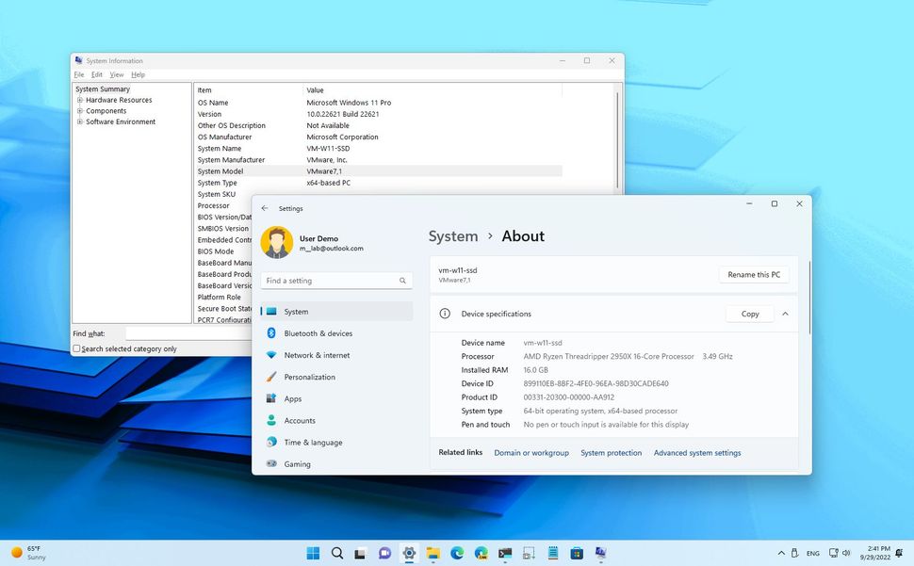Open the Advanced system settings link
This screenshot has height=566, width=914.
tap(697, 453)
